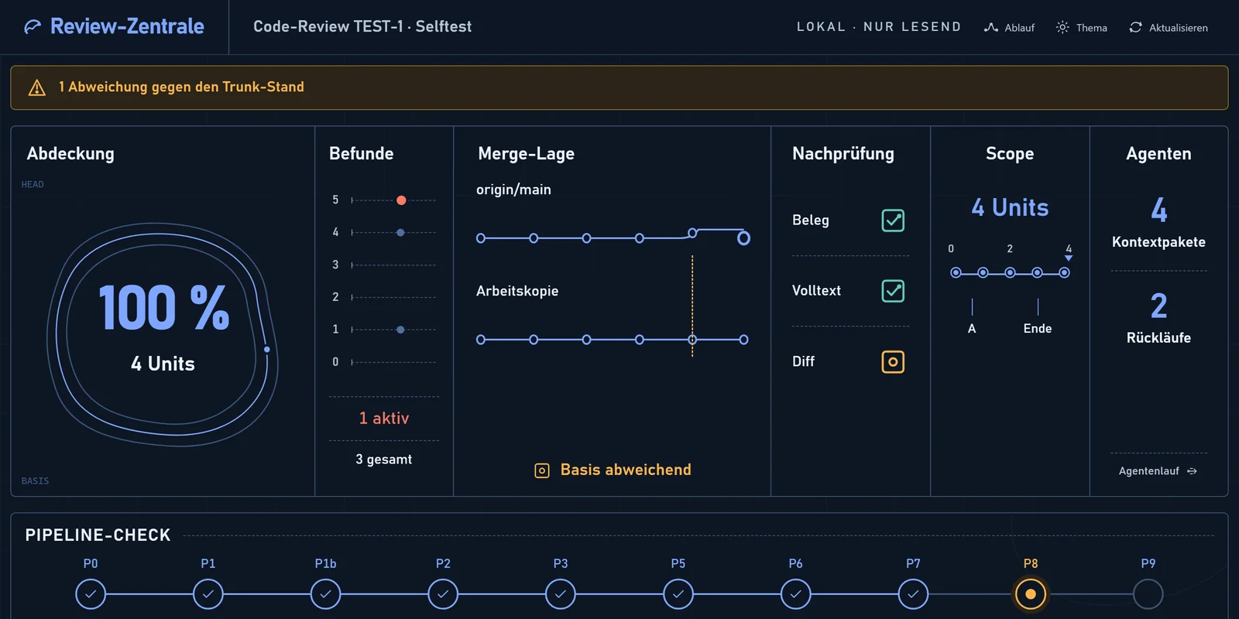Click the first node on the Arbeitskopie line
Screen dimensions: 1239x619
click(481, 340)
